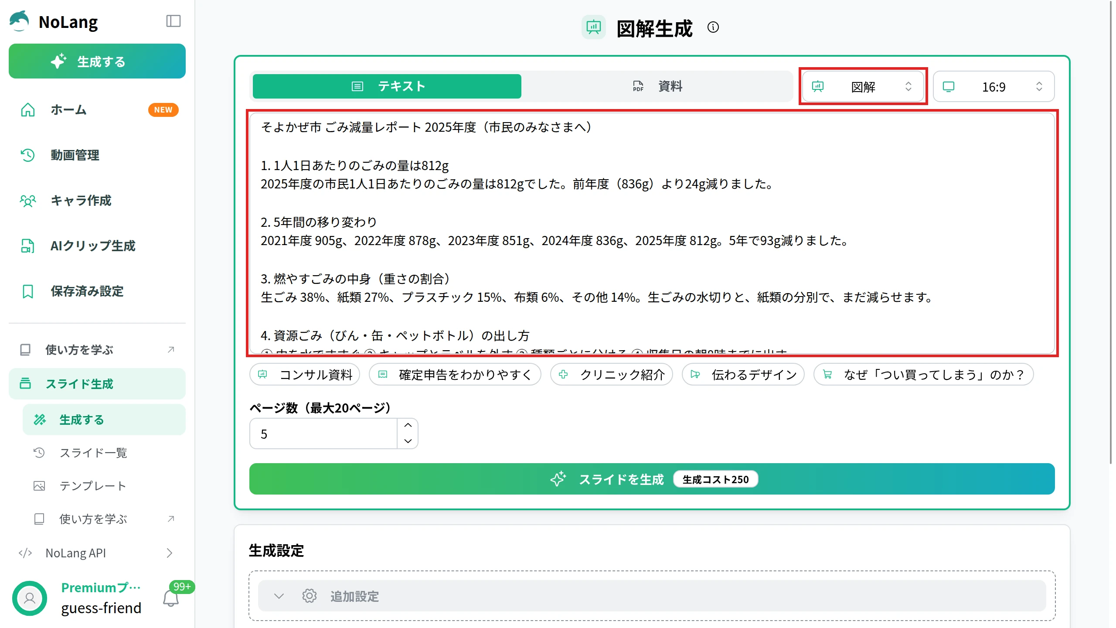Switch to テキスト tab
This screenshot has width=1116, height=628.
(387, 86)
